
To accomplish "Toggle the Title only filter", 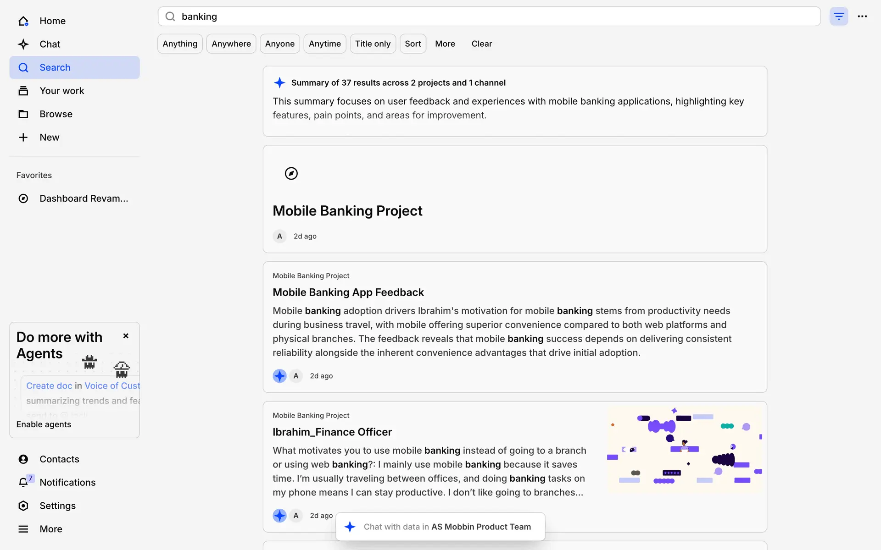I will click(373, 44).
